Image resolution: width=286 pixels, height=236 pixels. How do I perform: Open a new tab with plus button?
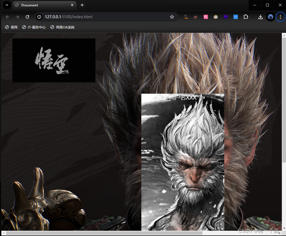tap(82, 5)
